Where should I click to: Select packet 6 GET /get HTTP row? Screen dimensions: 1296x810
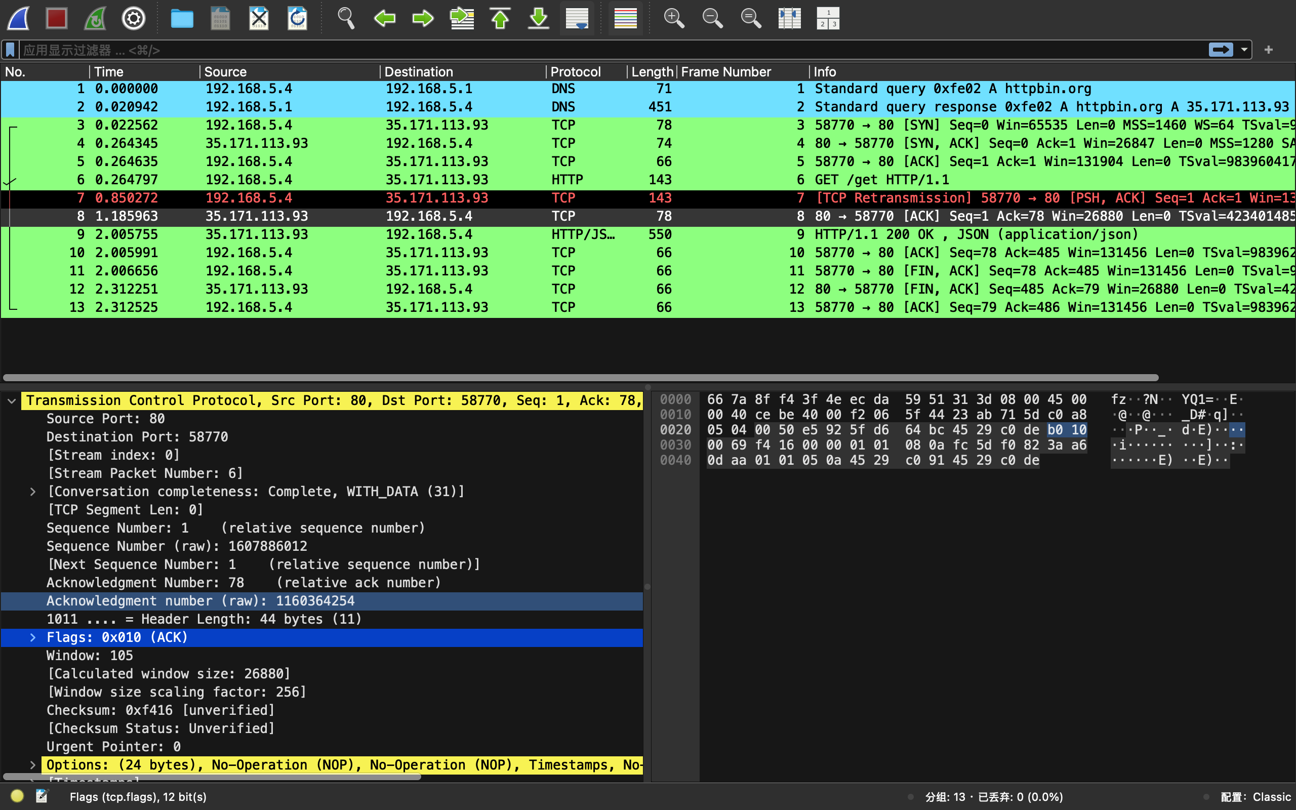pyautogui.click(x=648, y=180)
